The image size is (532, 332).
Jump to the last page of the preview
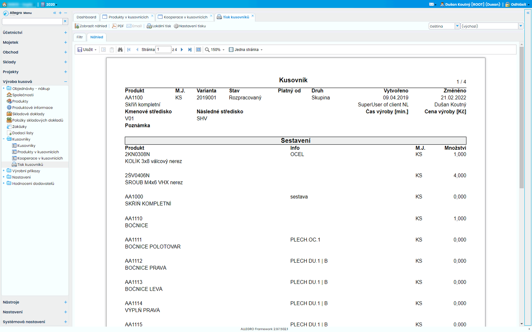[190, 50]
